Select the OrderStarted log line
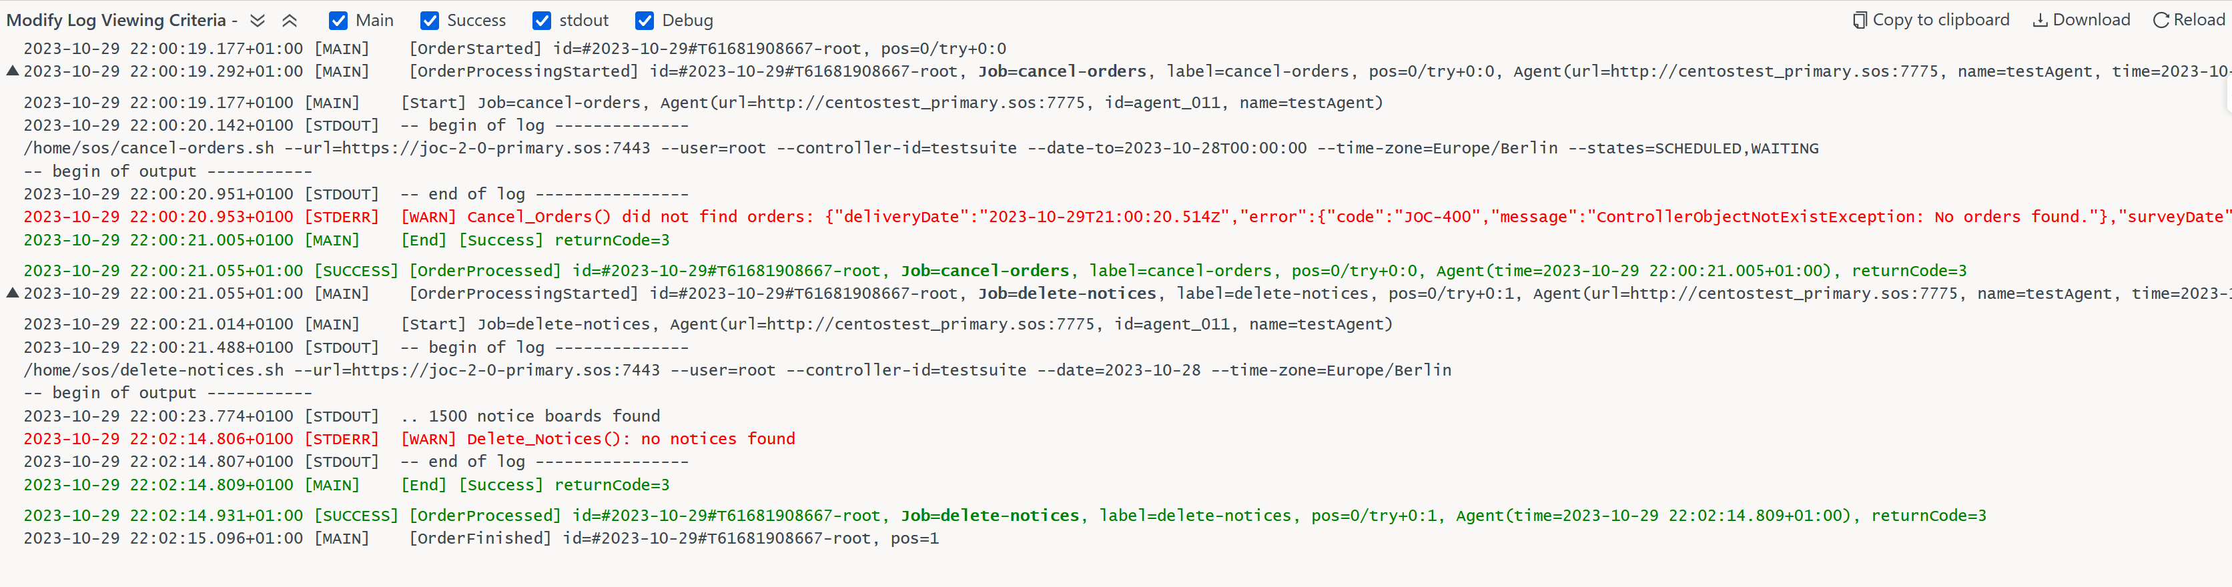 (x=514, y=49)
